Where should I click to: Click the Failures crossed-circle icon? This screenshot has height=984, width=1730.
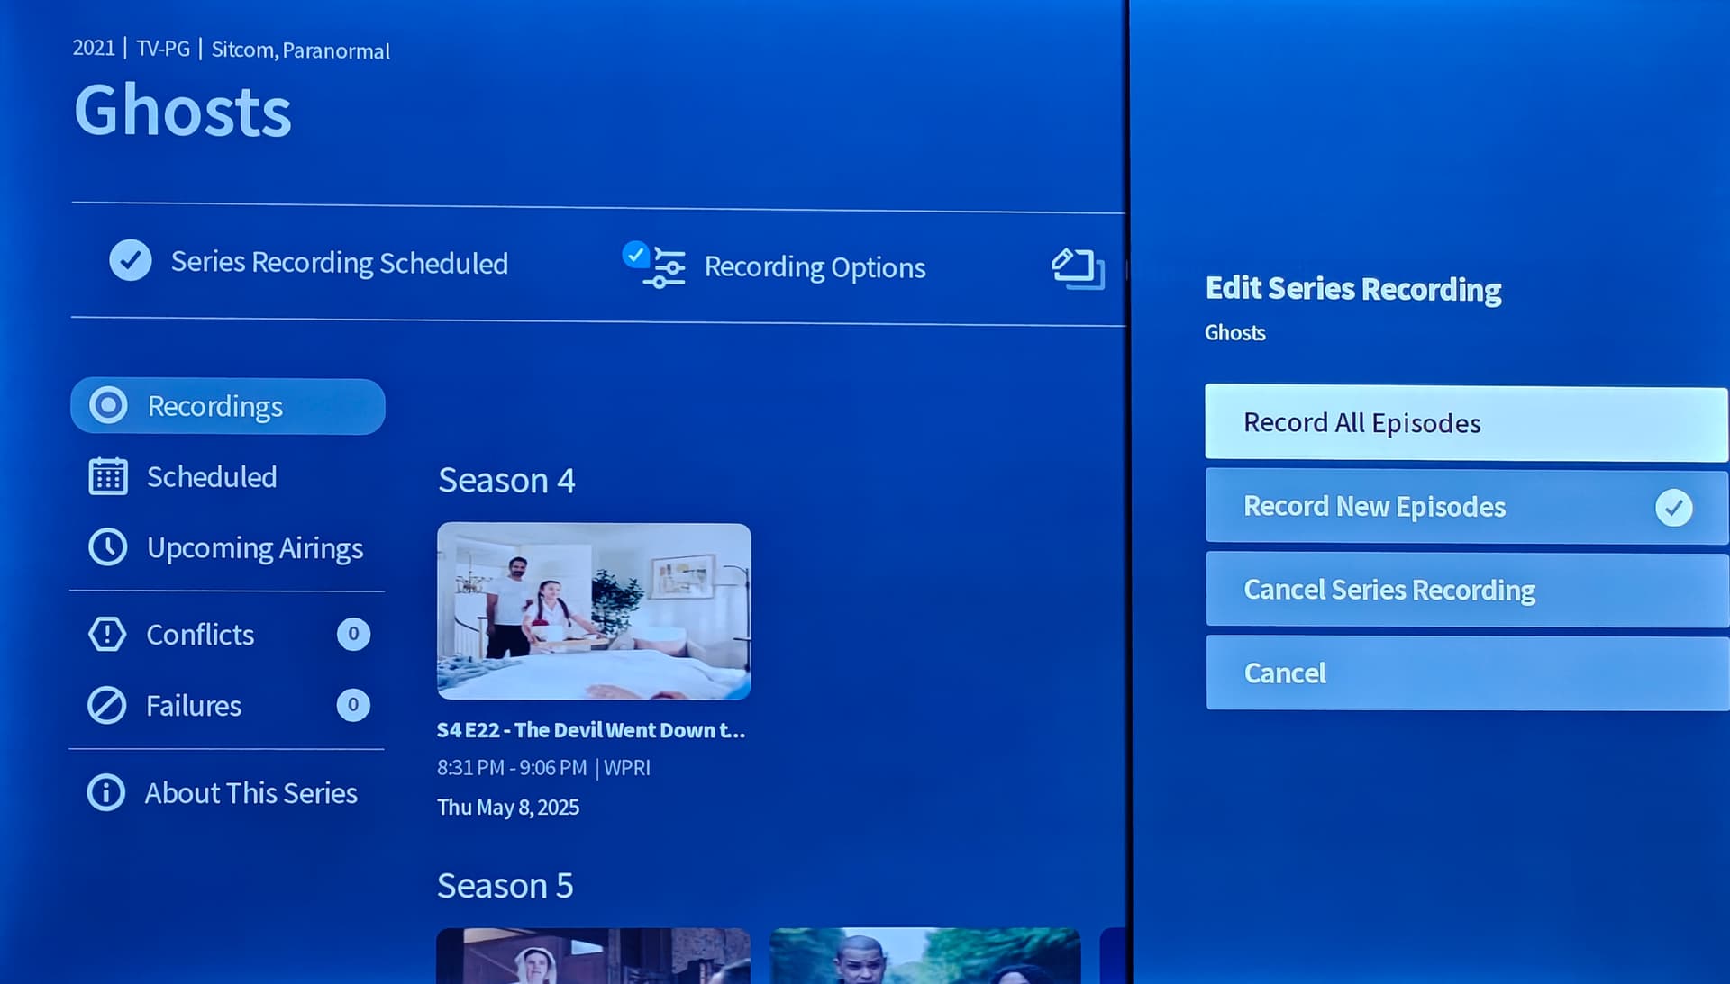click(107, 706)
